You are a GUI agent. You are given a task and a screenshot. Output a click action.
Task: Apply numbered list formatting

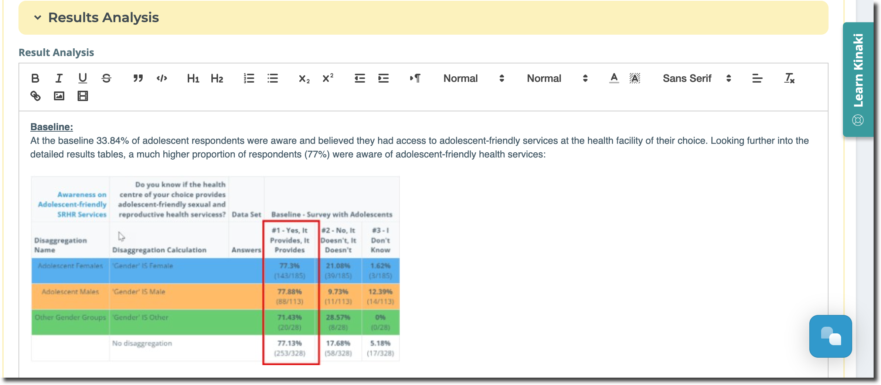[x=248, y=78]
